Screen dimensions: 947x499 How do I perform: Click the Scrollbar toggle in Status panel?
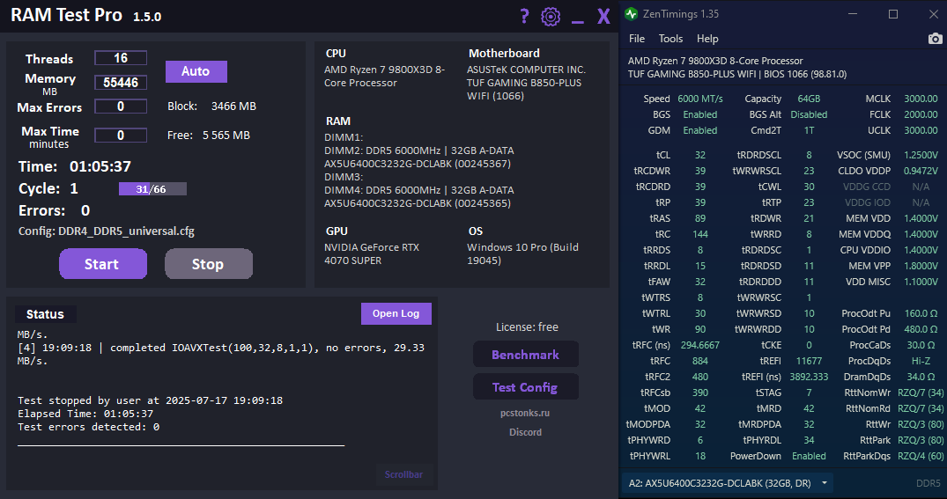point(403,474)
